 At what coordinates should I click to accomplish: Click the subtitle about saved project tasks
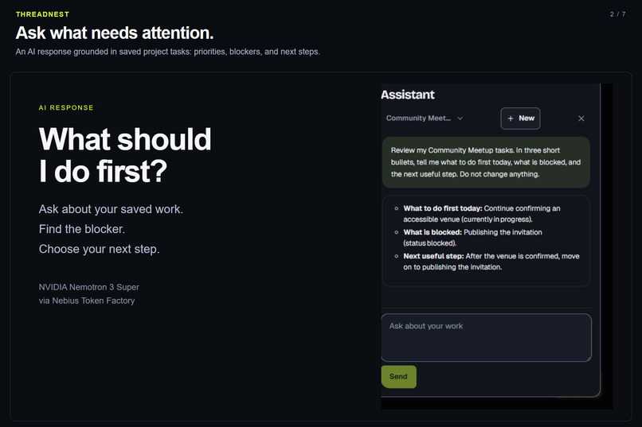coord(168,52)
